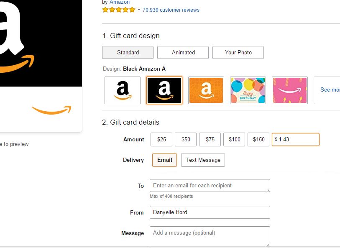Open the 70,939 customer reviews link
Image resolution: width=340 pixels, height=248 pixels.
pyautogui.click(x=171, y=10)
